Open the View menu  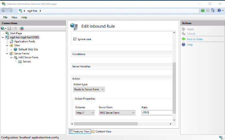14,17
